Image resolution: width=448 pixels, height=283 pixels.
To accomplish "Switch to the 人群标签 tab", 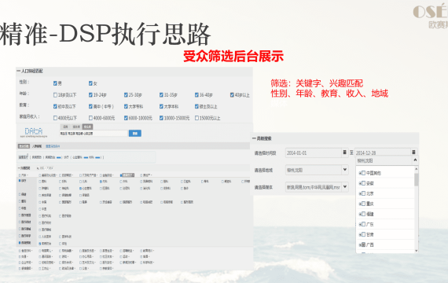I will [37, 146].
